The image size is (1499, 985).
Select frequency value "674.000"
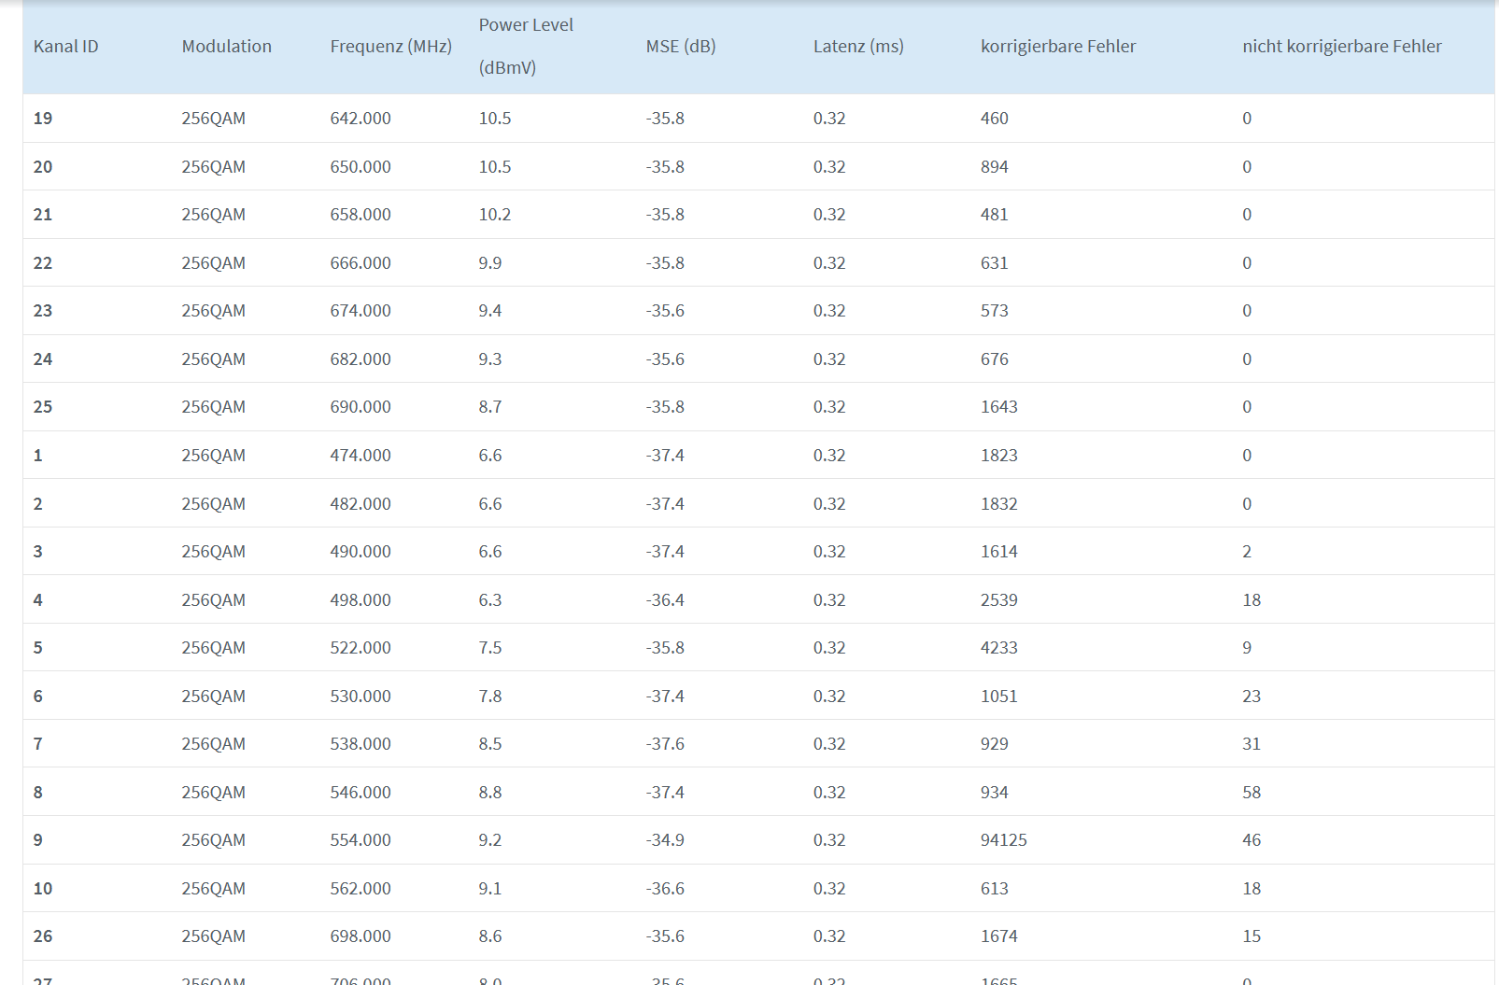(x=361, y=311)
